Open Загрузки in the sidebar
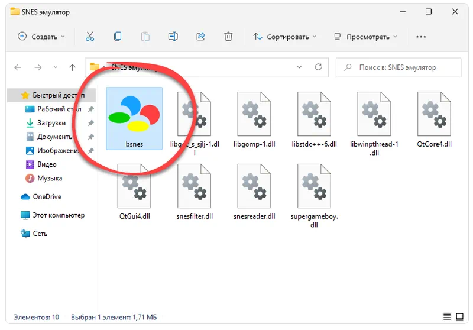 (51, 123)
